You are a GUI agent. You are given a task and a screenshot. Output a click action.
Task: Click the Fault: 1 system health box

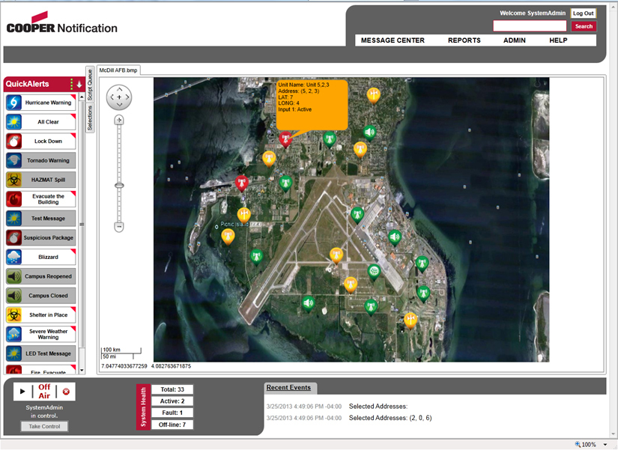tap(172, 413)
